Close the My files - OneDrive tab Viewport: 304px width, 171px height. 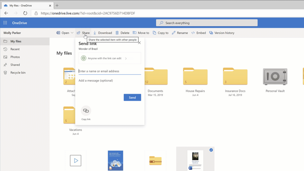50,6
